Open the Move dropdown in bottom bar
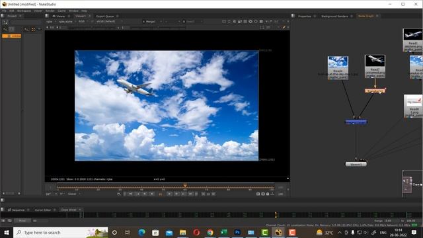 pyautogui.click(x=22, y=221)
